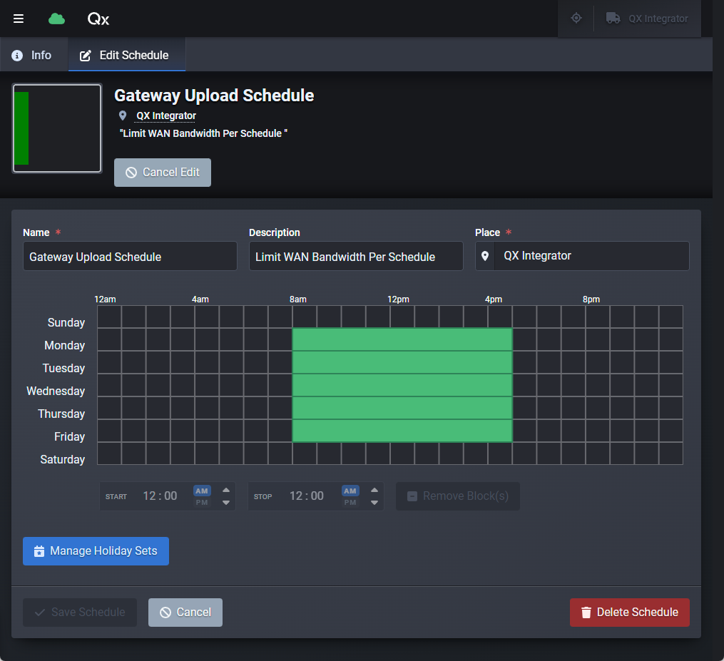This screenshot has height=661, width=724.
Task: Click the QX Integrator truck icon
Action: tap(613, 19)
